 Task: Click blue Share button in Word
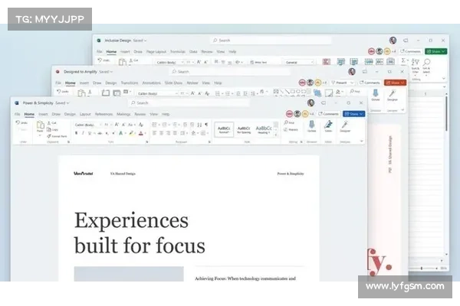click(x=353, y=114)
